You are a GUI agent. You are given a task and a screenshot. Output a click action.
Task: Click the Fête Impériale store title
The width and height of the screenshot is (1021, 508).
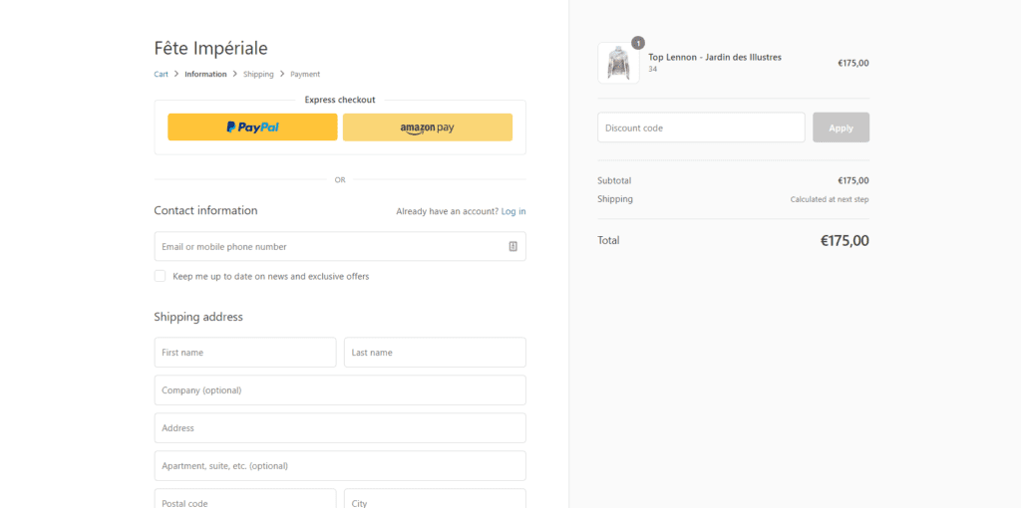click(211, 48)
